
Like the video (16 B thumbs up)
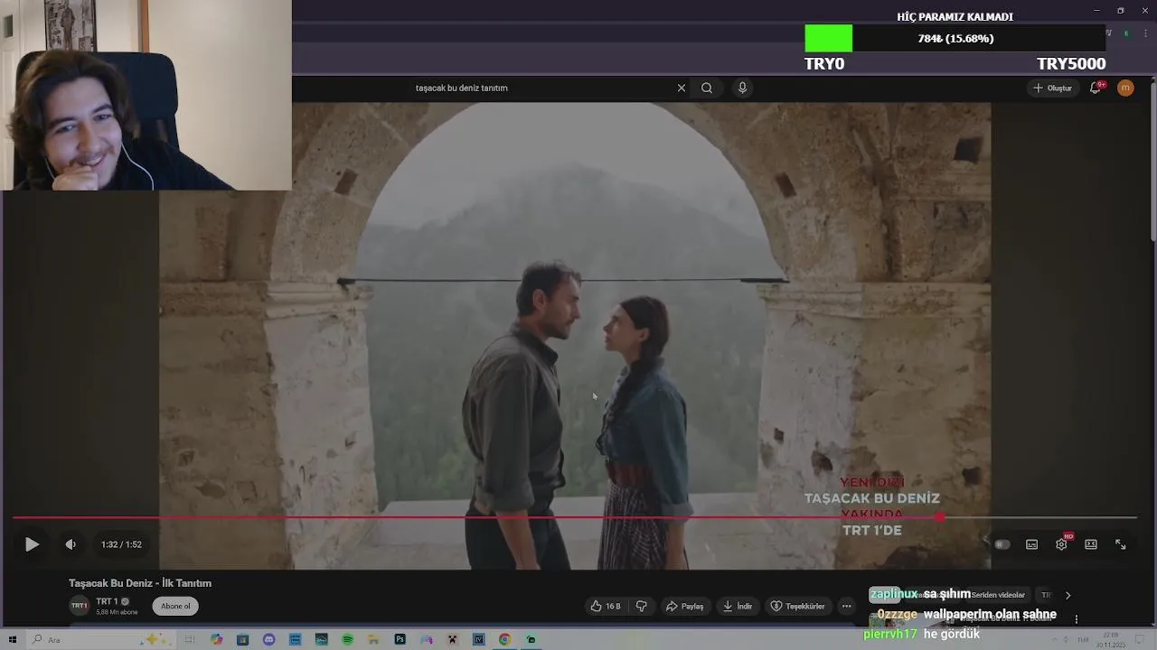click(x=606, y=606)
